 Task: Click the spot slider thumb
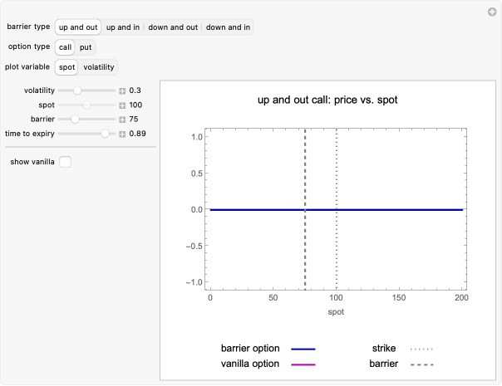[86, 105]
